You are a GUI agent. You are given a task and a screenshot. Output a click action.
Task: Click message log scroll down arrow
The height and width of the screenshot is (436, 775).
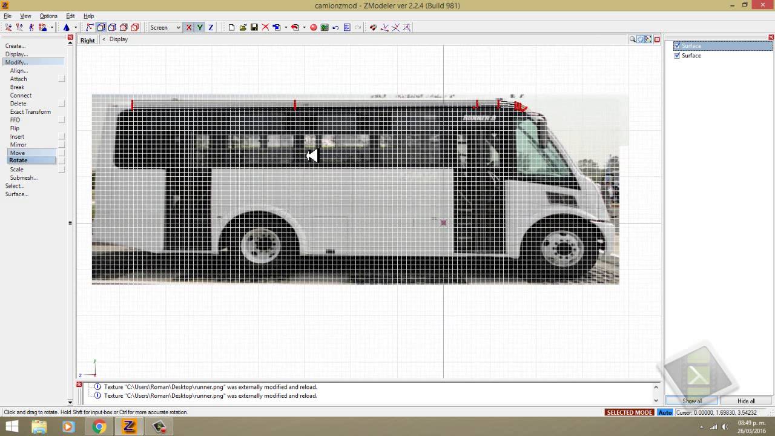[x=656, y=400]
